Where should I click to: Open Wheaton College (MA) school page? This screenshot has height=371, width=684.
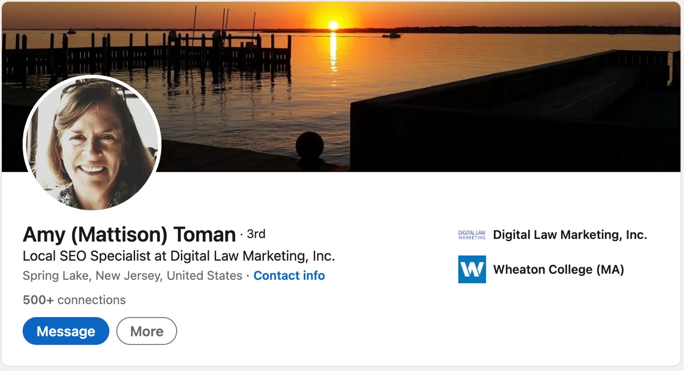click(558, 269)
